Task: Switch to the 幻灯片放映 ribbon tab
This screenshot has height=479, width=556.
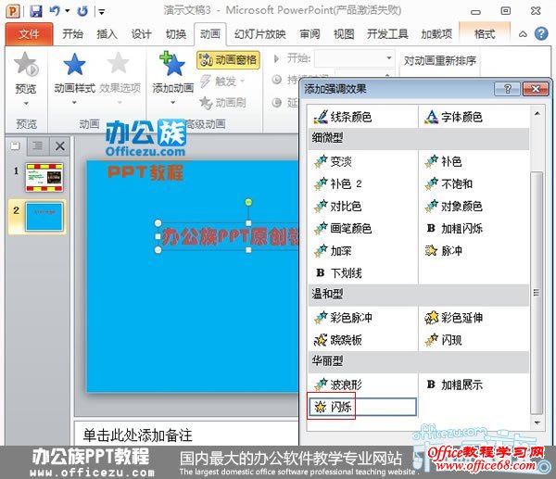Action: (x=259, y=34)
